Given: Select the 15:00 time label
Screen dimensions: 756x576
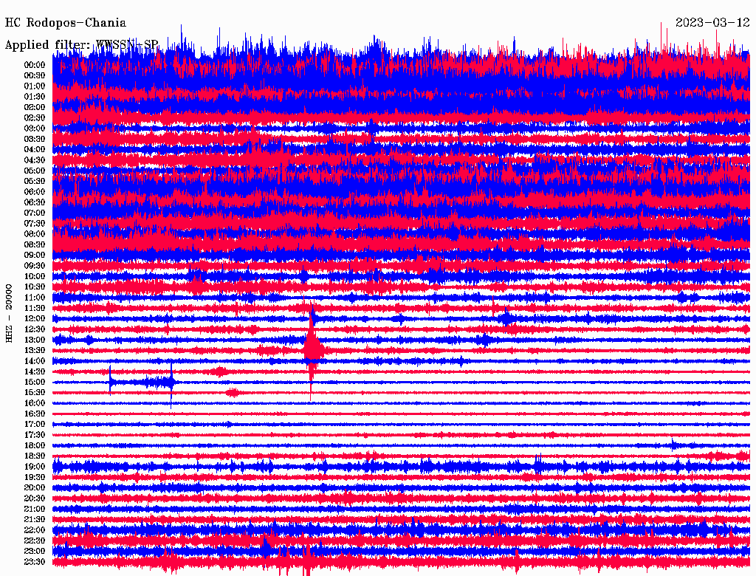Looking at the screenshot, I should (x=35, y=382).
